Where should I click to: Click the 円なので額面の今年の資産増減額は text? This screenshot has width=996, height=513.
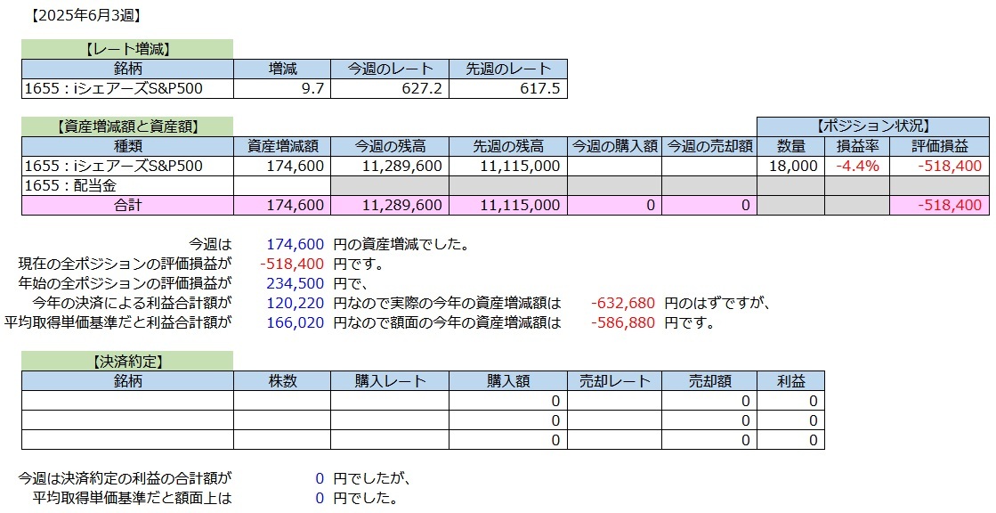pos(447,322)
